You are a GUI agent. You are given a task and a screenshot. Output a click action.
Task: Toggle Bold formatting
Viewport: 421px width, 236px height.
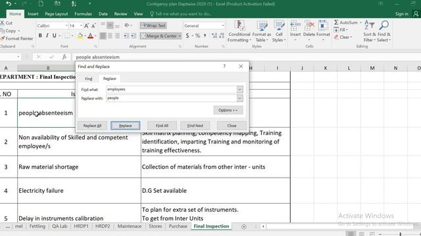click(40, 35)
